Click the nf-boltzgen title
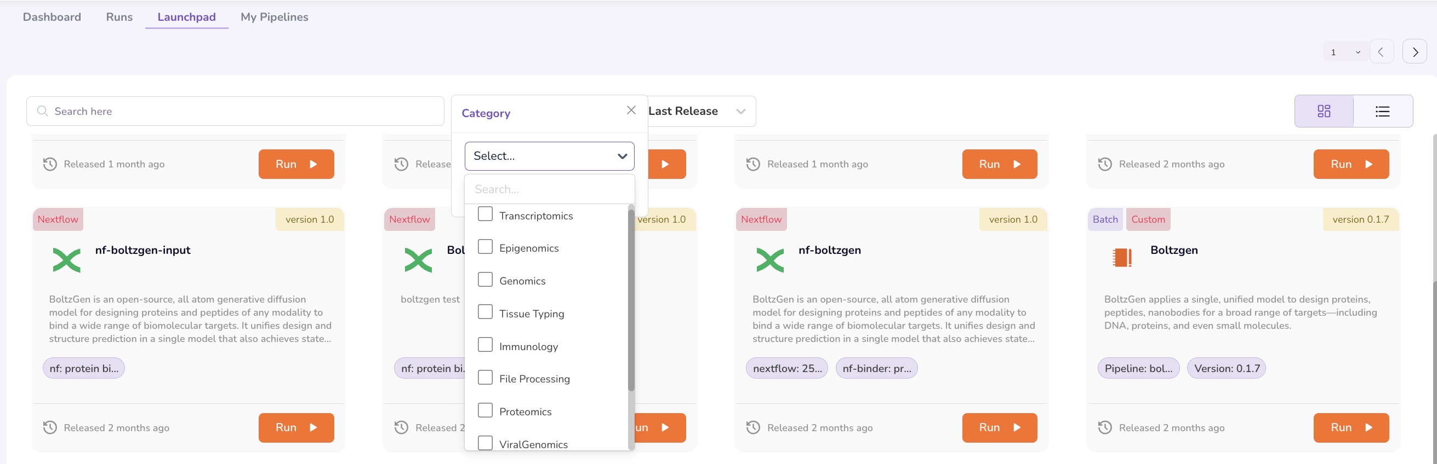The height and width of the screenshot is (464, 1437). click(x=830, y=250)
